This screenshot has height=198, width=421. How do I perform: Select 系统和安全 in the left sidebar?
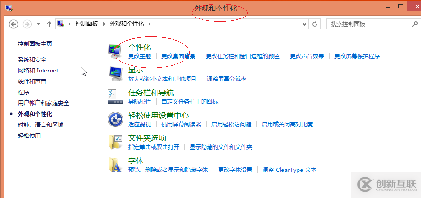point(32,60)
